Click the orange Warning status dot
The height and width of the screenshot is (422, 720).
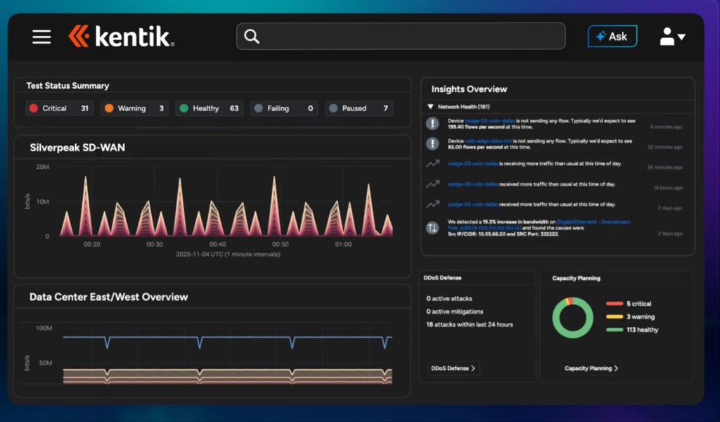(109, 108)
